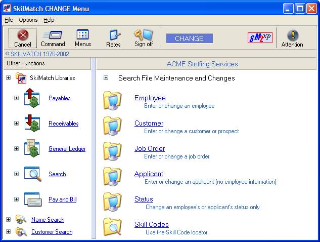Click the Name Search folder icon
The image size is (320, 242).
point(21,220)
